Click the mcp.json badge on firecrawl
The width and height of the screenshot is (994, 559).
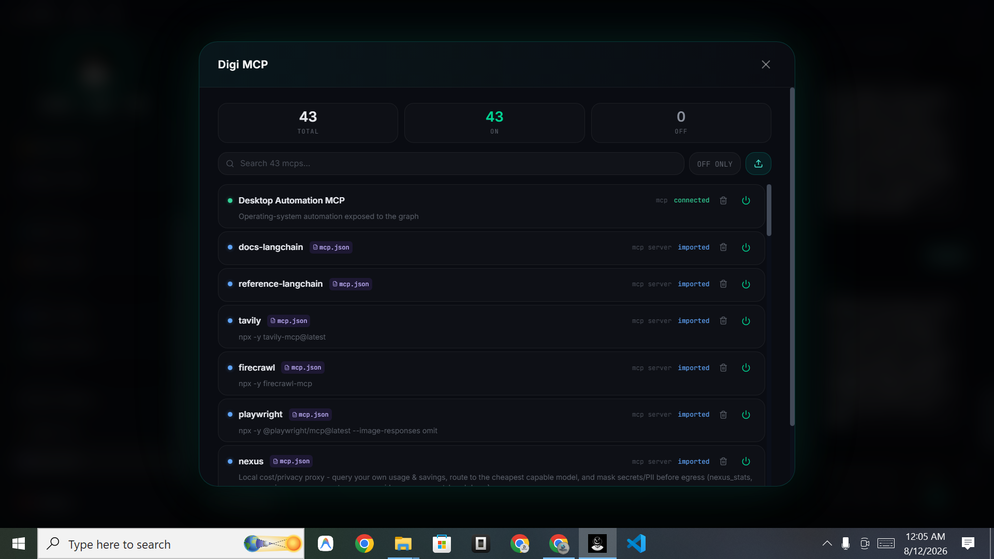click(x=303, y=367)
